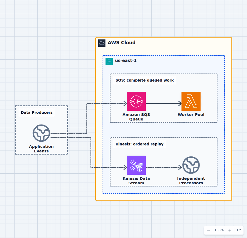Click the AWS Cloud group icon

pos(102,43)
